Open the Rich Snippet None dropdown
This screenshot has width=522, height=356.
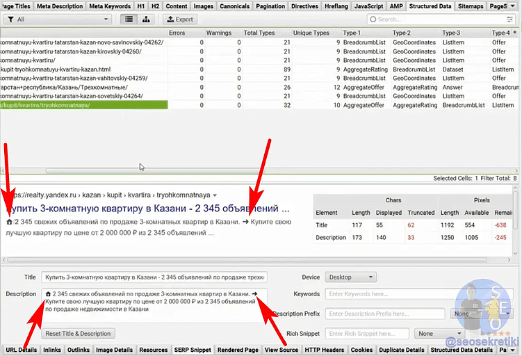tap(440, 333)
